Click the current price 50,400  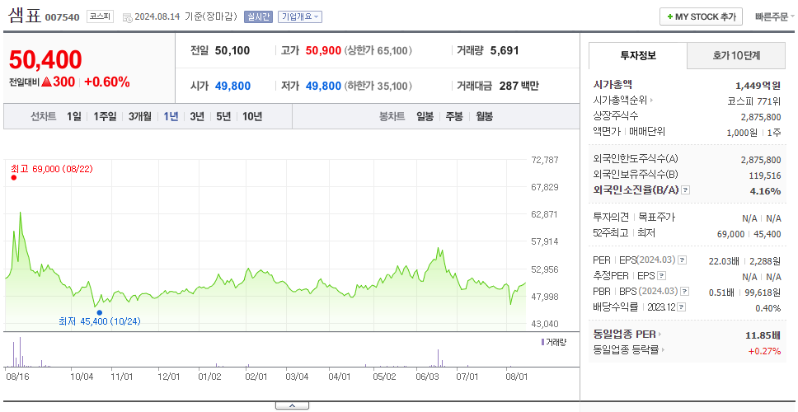pyautogui.click(x=45, y=60)
